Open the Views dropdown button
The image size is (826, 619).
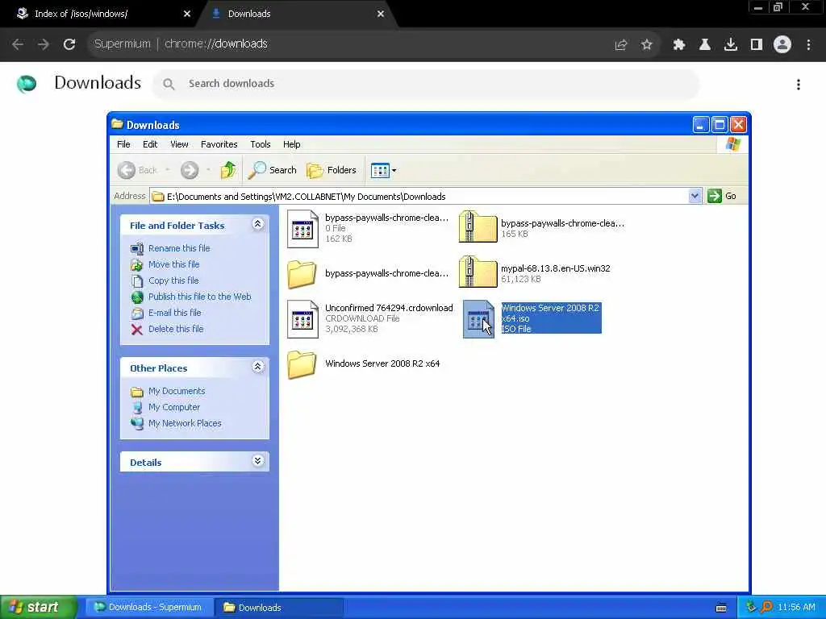point(383,170)
